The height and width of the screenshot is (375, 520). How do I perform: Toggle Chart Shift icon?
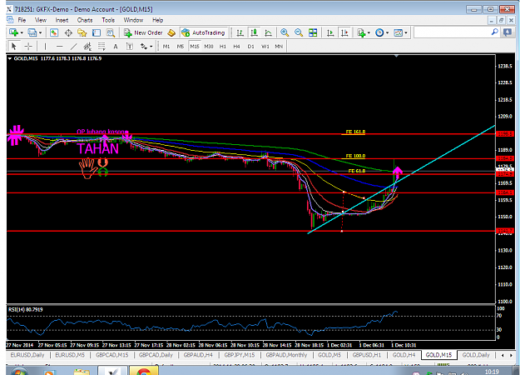[x=344, y=32]
